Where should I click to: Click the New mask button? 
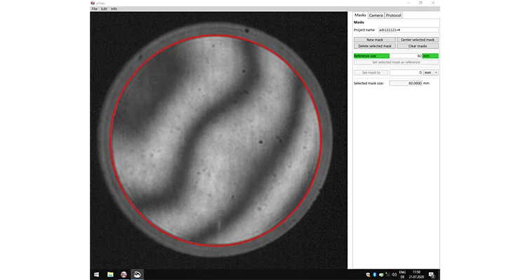click(375, 40)
